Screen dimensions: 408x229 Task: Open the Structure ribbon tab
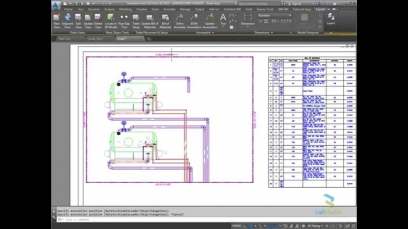click(x=94, y=9)
